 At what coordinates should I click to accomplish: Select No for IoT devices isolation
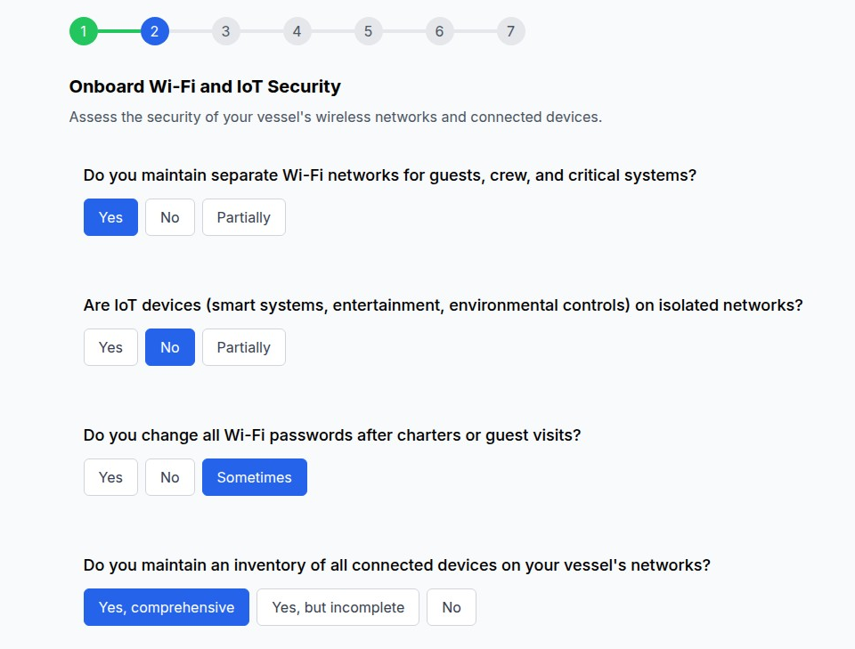tap(170, 347)
